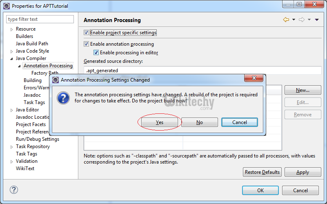Click the No button in the dialog

click(x=199, y=122)
